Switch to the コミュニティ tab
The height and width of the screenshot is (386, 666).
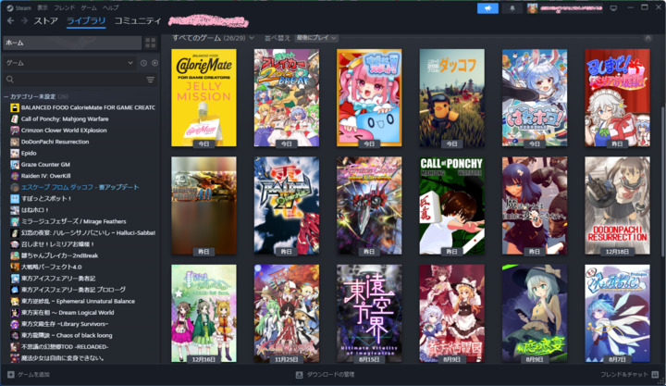[x=138, y=21]
